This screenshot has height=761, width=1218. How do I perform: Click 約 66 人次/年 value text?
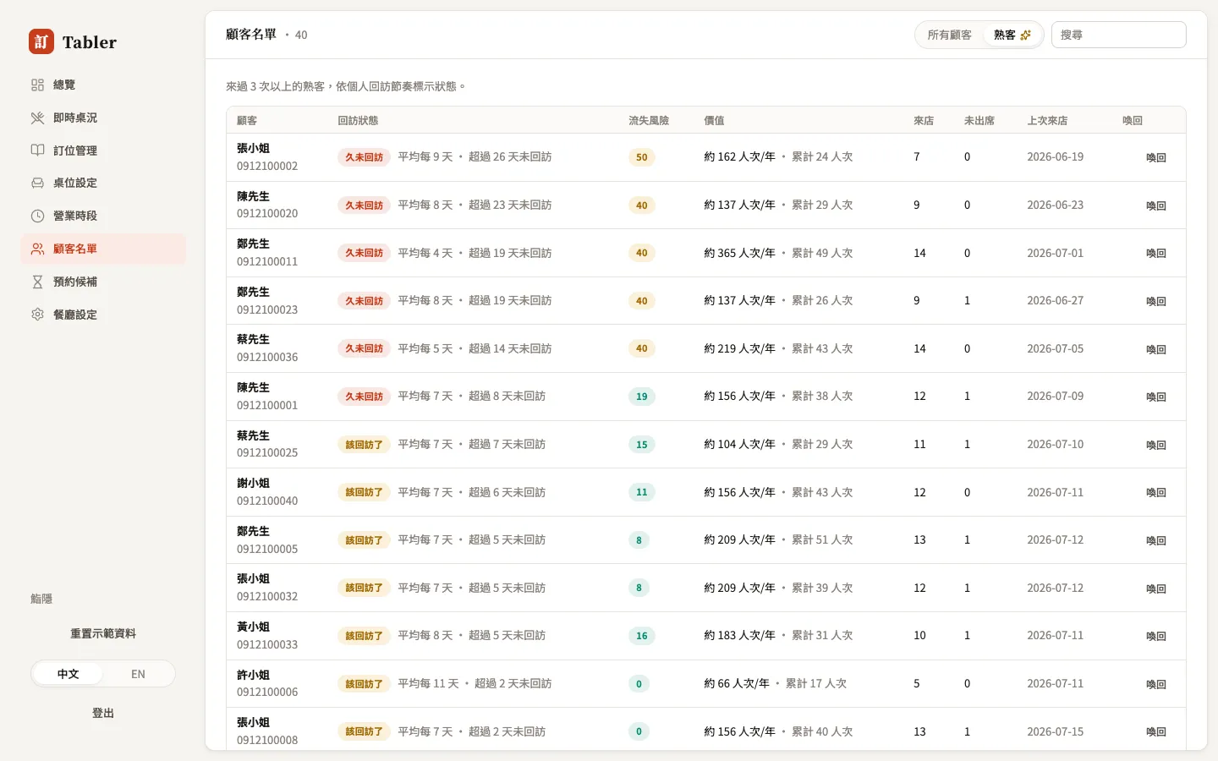(x=736, y=683)
